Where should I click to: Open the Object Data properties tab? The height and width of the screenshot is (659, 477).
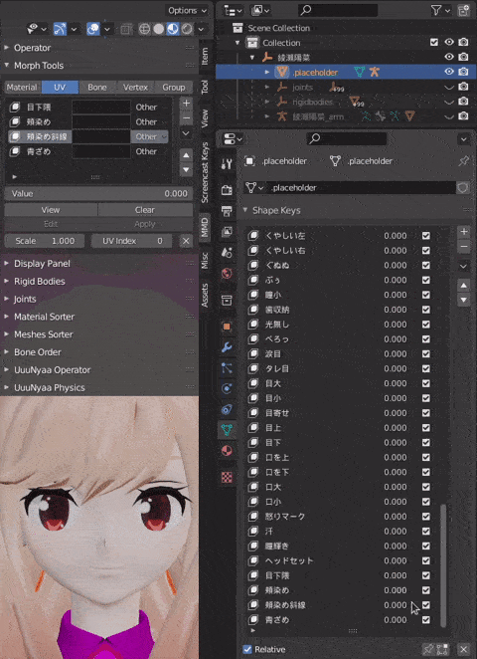[x=227, y=429]
